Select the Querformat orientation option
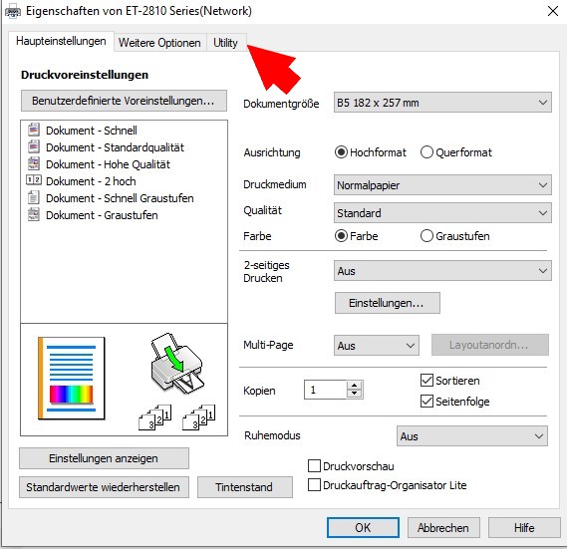567x549 pixels. pyautogui.click(x=426, y=152)
